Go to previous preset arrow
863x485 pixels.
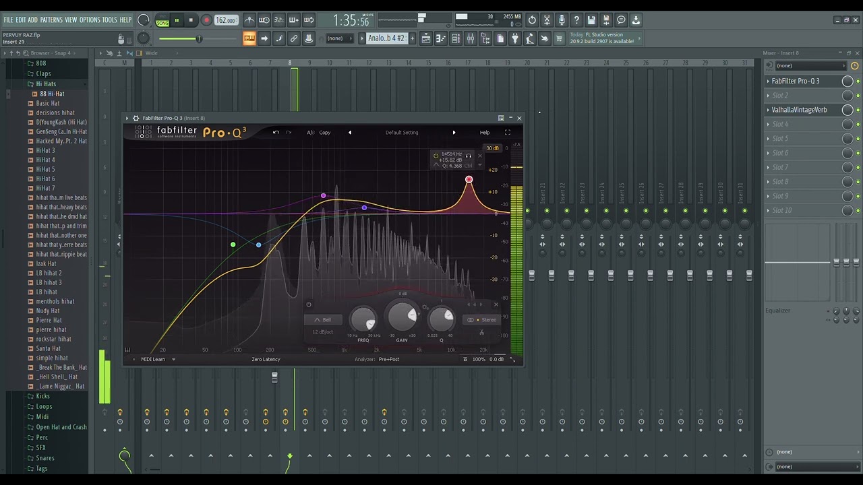click(x=350, y=133)
